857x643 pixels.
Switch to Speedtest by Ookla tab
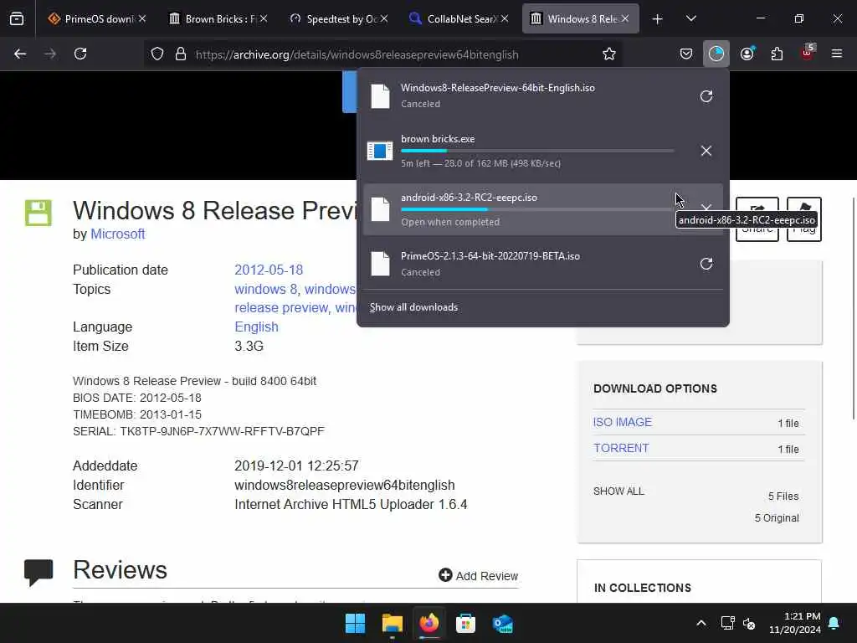point(331,19)
